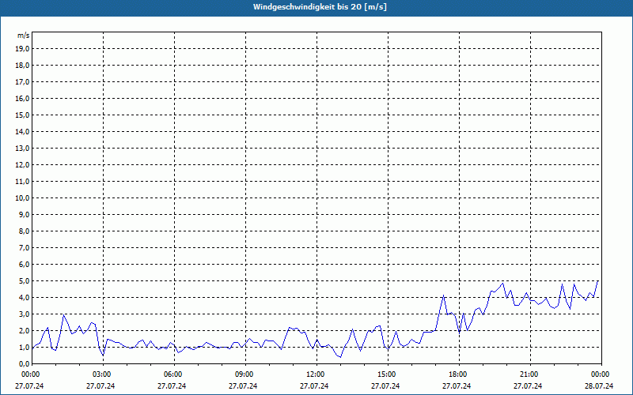Click the 16,0 y-axis label

[23, 98]
